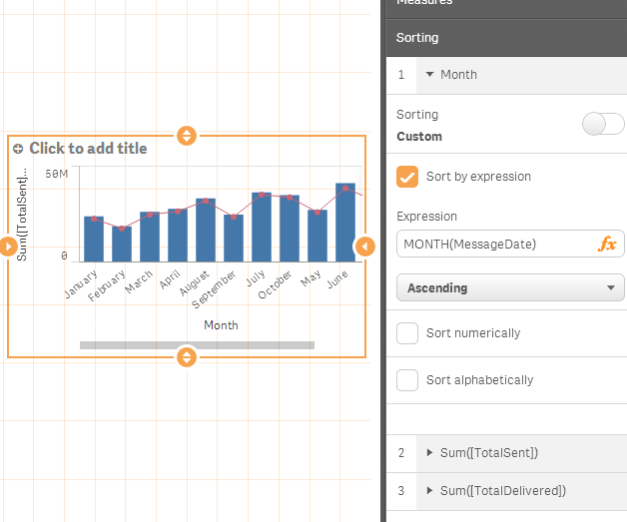The image size is (627, 522).
Task: Enable Sort alphabetically checkbox
Action: (407, 380)
